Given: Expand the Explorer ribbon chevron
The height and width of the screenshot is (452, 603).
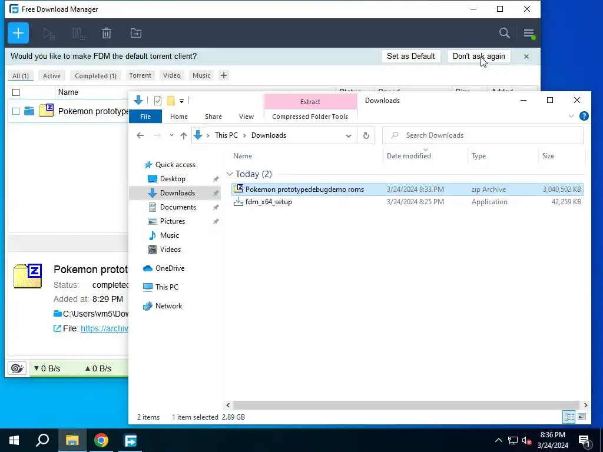Looking at the screenshot, I should 571,116.
